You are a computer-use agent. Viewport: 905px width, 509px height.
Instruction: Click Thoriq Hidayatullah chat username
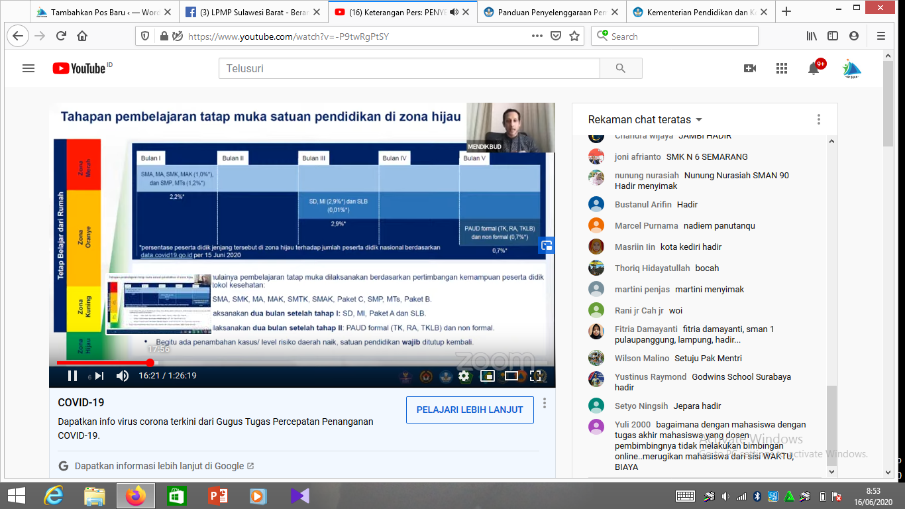[653, 268]
